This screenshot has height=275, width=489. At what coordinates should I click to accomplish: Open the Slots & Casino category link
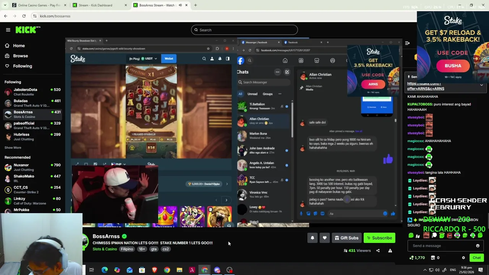click(x=105, y=249)
